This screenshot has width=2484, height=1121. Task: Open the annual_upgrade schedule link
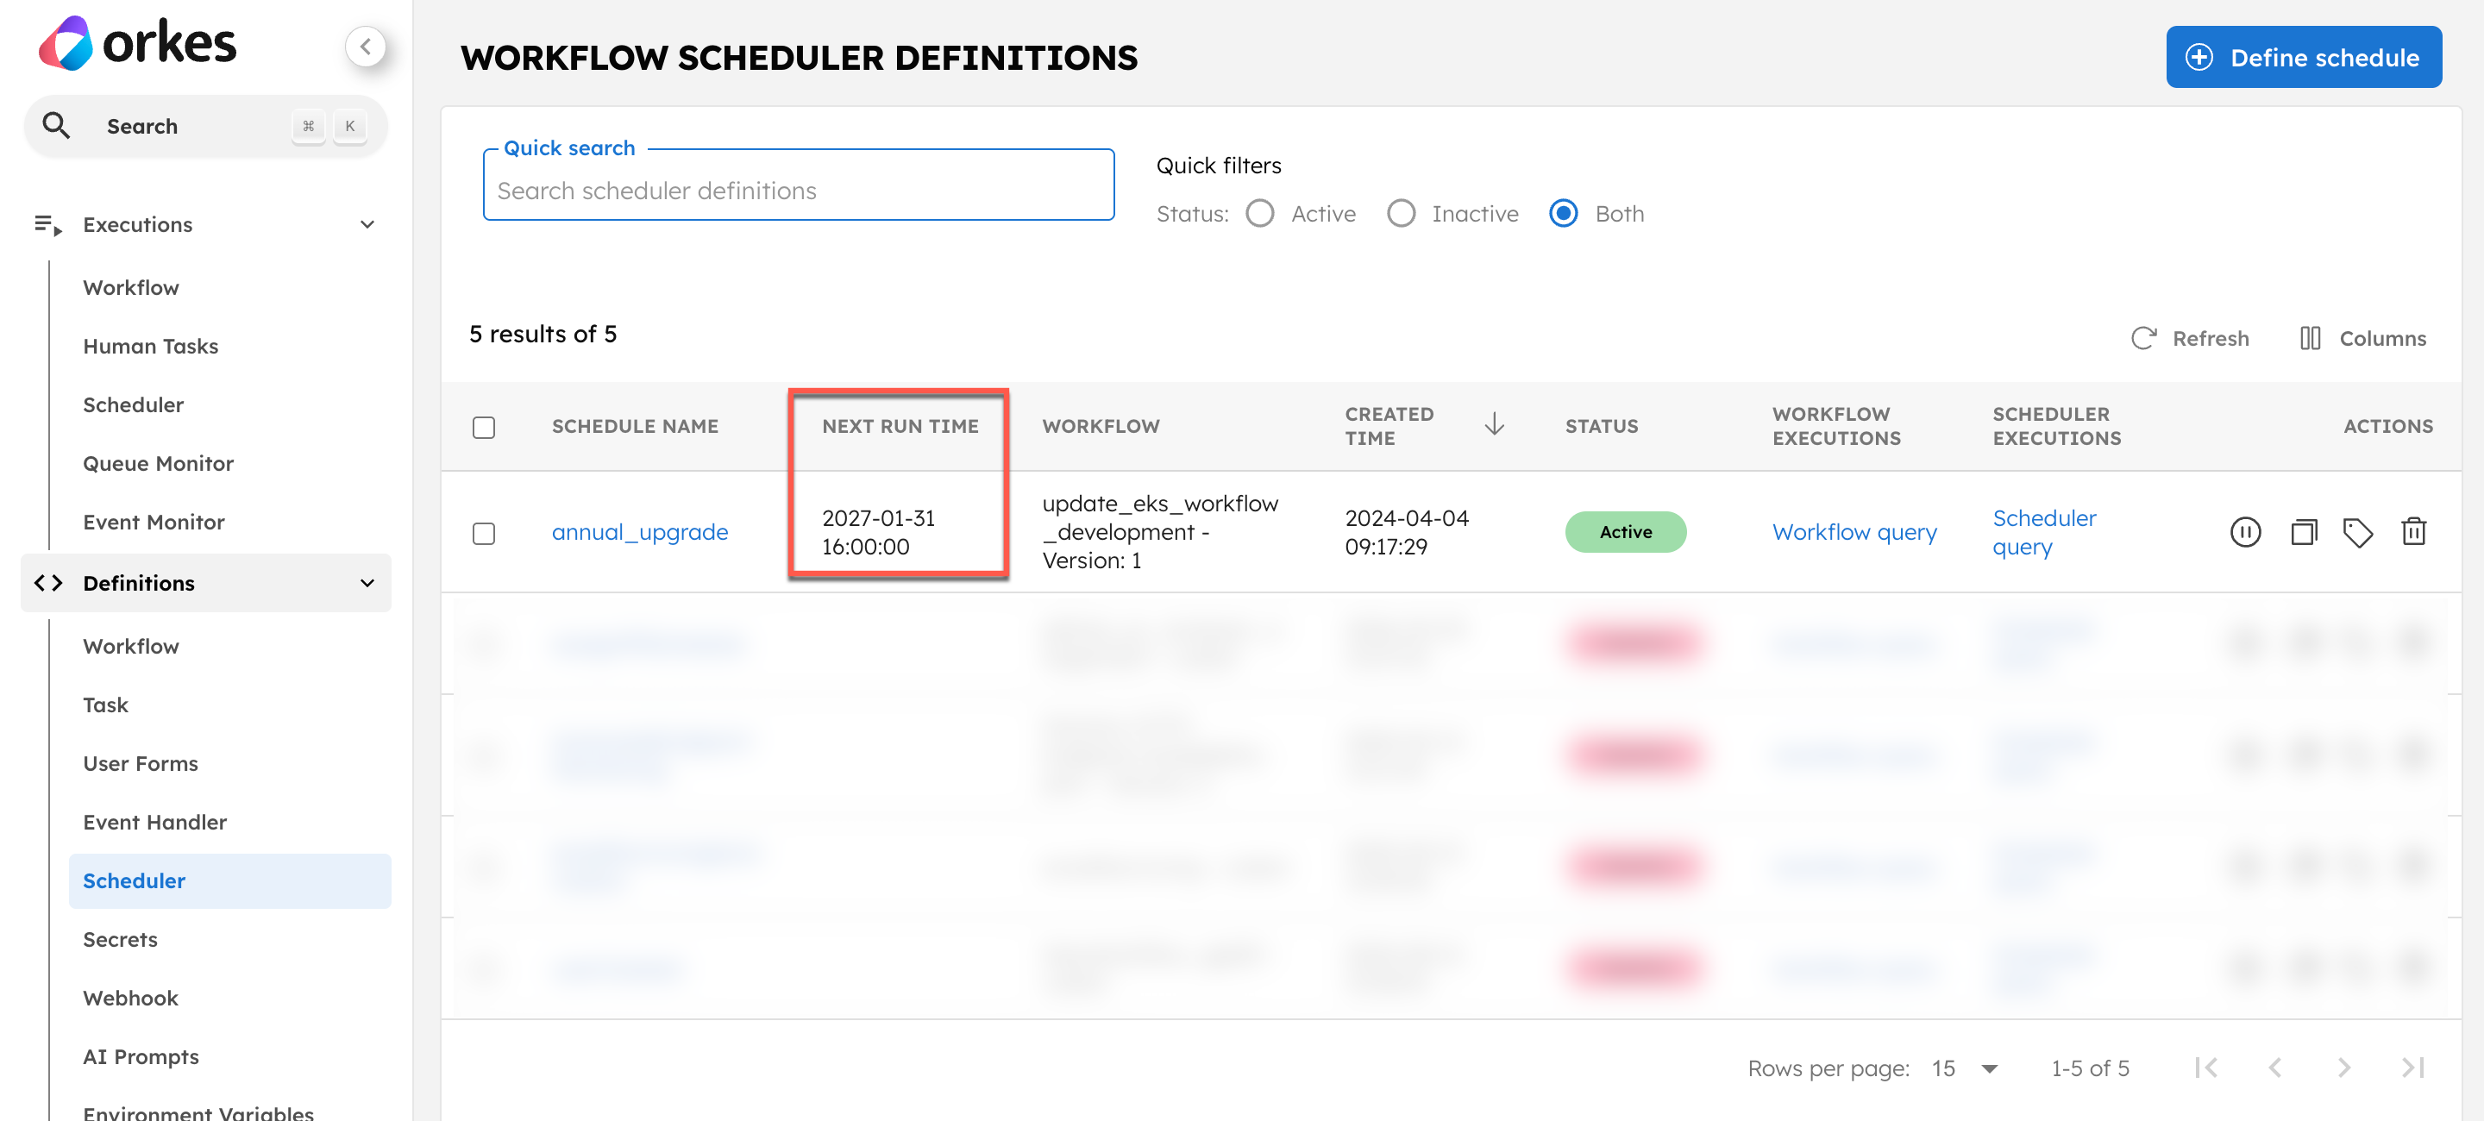coord(639,532)
